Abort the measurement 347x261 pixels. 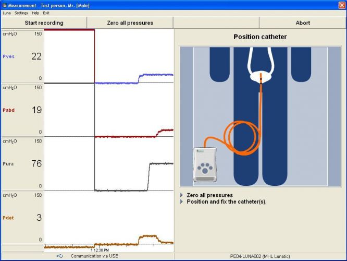click(302, 23)
